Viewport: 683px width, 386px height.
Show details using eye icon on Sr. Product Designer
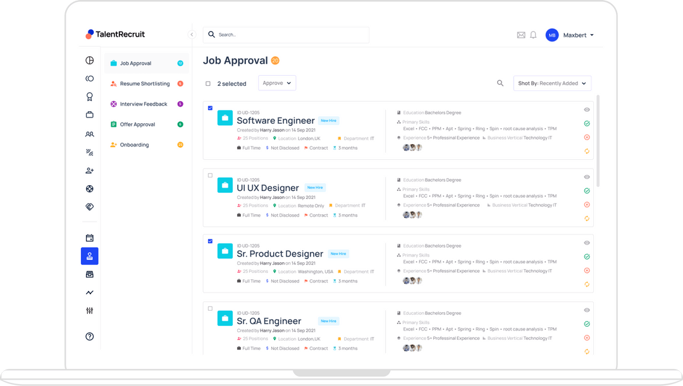pyautogui.click(x=586, y=243)
